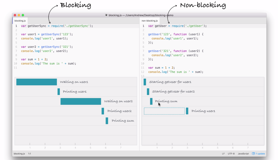Click 'getUserSync' variable on line 1
Viewport: 278px width, 160px height.
[x=37, y=26]
